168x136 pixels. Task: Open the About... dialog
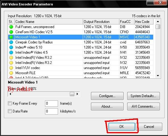coord(107,106)
